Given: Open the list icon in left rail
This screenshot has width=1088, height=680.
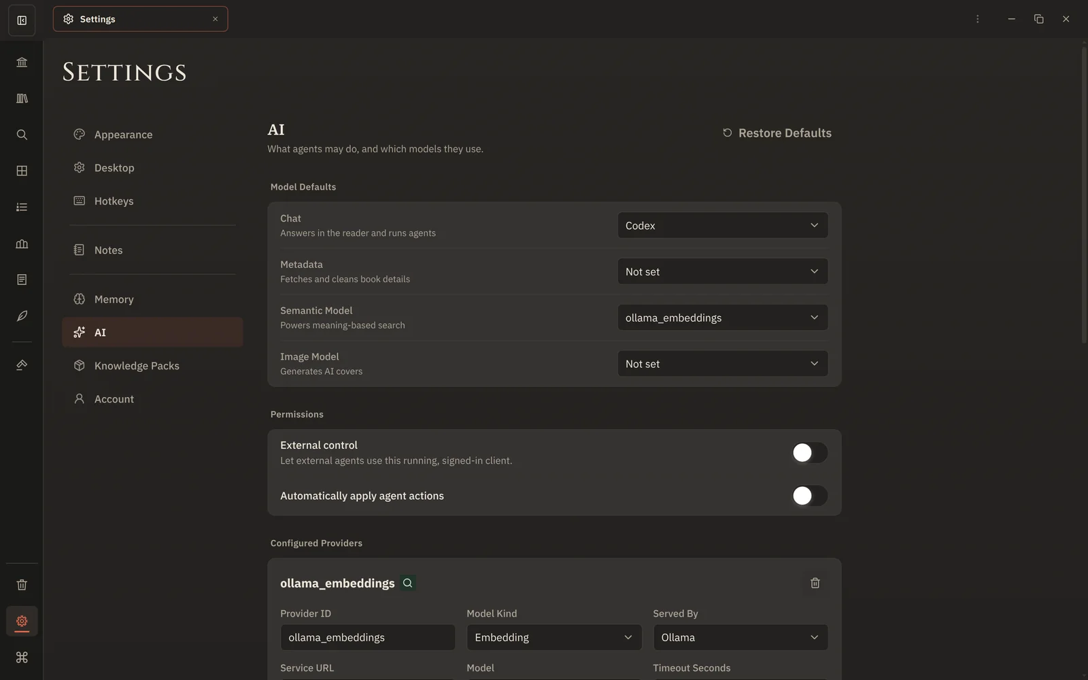Looking at the screenshot, I should pos(22,207).
